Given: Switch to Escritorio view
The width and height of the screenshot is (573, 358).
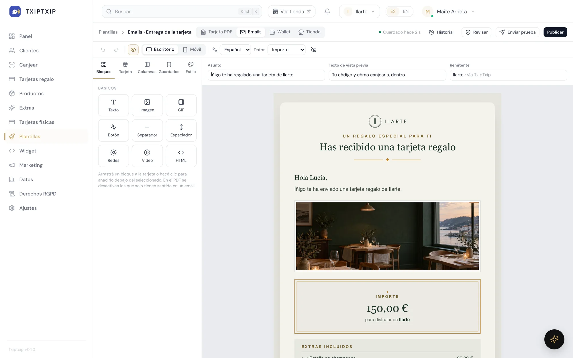Looking at the screenshot, I should (x=160, y=50).
